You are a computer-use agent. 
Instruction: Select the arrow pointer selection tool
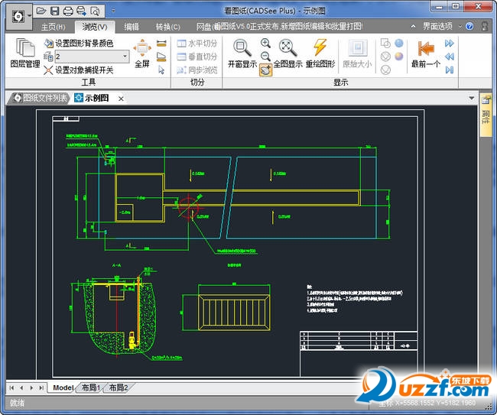coord(161,70)
